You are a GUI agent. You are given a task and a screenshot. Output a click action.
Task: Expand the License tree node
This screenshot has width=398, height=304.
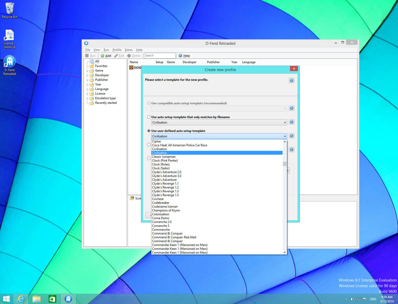[87, 94]
